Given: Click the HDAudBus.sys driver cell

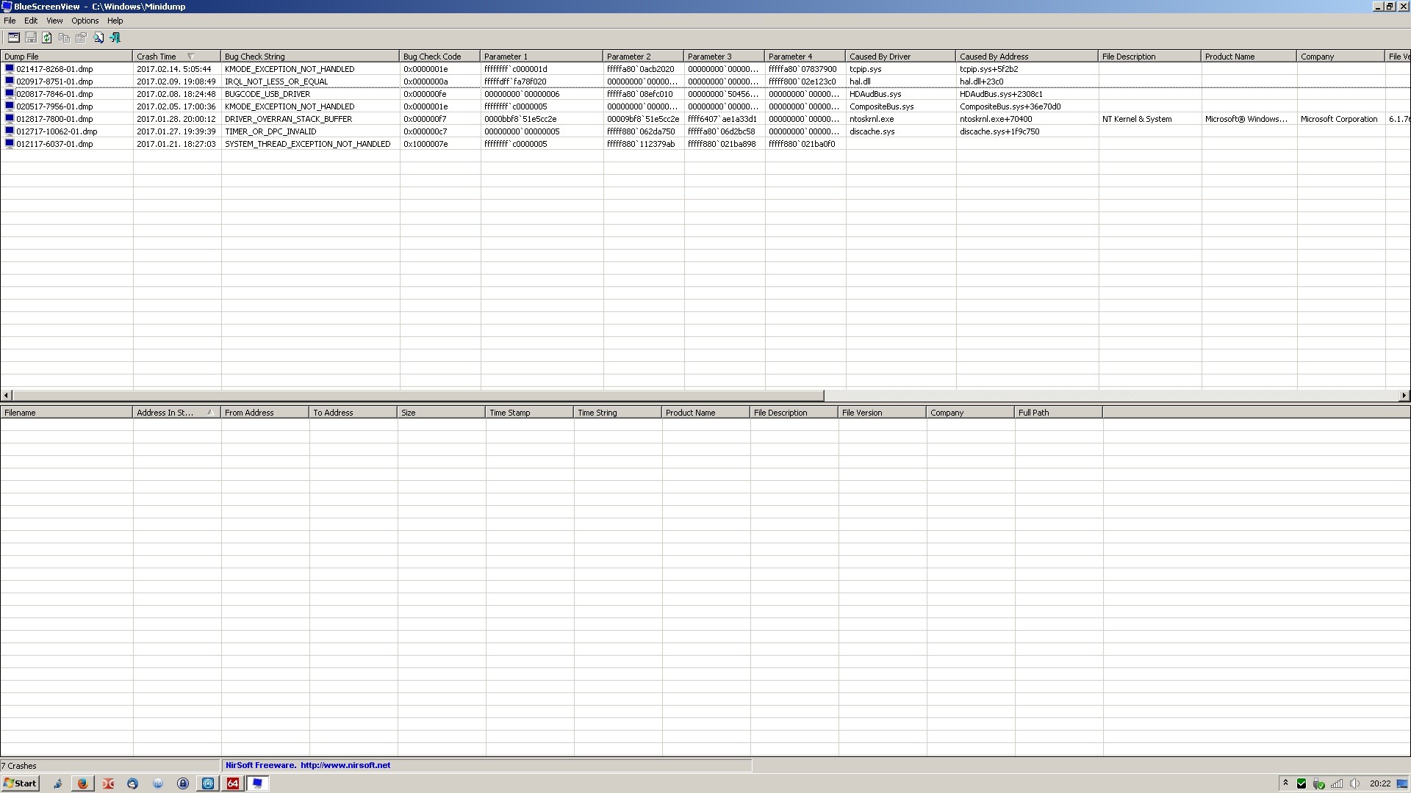Looking at the screenshot, I should click(x=875, y=94).
